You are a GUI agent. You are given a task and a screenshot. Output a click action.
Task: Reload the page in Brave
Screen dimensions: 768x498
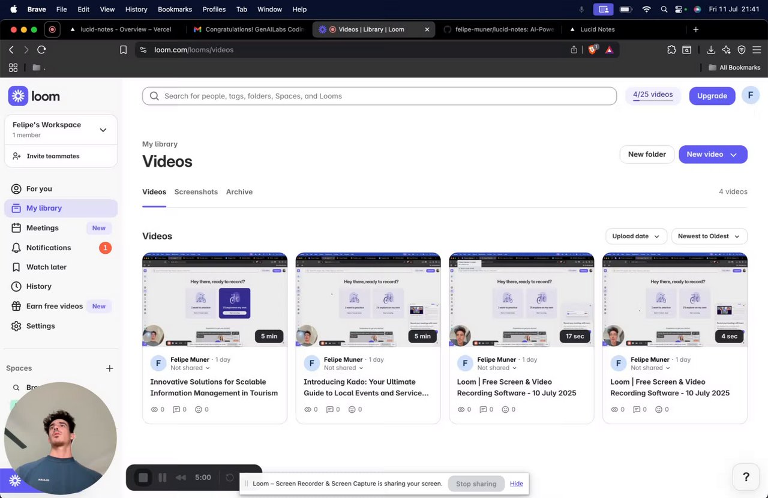click(x=41, y=50)
